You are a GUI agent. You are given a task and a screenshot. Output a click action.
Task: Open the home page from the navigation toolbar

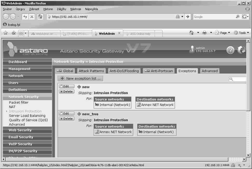tap(40, 17)
